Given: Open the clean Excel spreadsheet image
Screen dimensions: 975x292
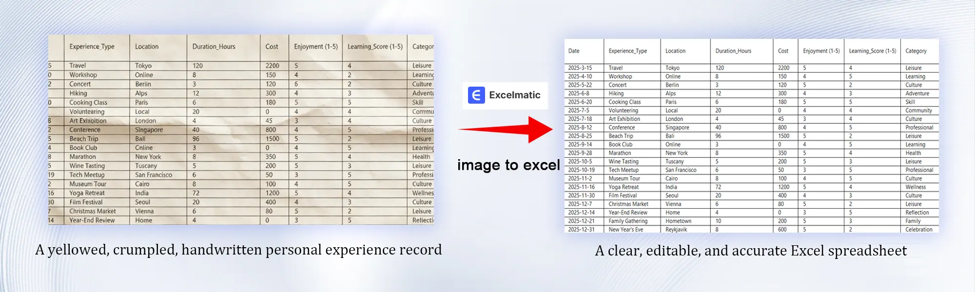Looking at the screenshot, I should click(751, 136).
